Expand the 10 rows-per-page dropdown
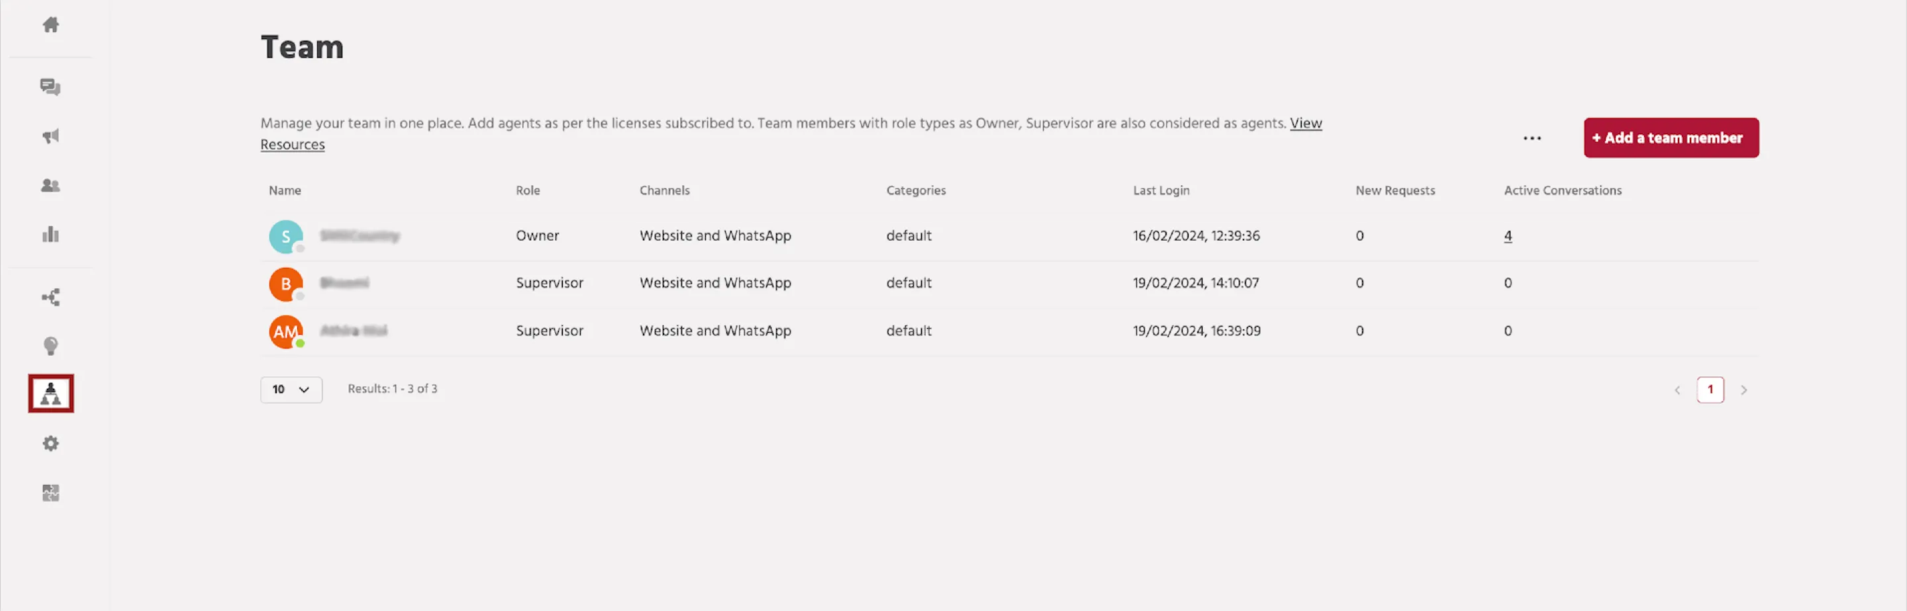Viewport: 1907px width, 611px height. click(291, 390)
